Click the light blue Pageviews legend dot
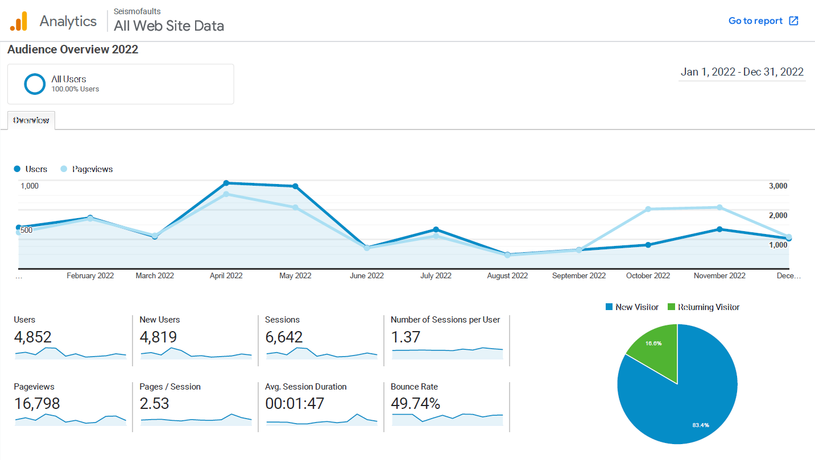The width and height of the screenshot is (815, 460). pos(64,169)
